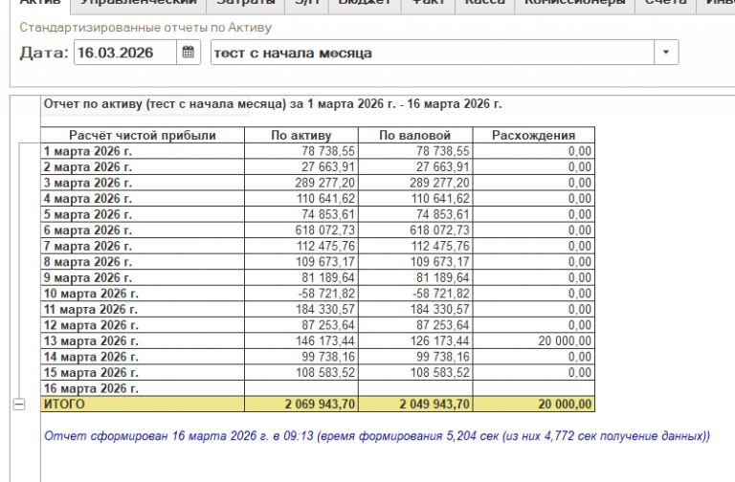Screen dimensions: 735x482
Task: Select total По валовой value 2 049 943,70
Action: coord(415,405)
